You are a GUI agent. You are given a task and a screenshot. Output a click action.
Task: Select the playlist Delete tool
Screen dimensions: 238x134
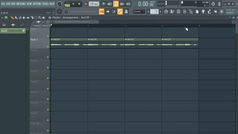(20, 18)
